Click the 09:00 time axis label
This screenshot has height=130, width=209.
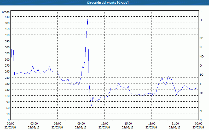point(81,124)
